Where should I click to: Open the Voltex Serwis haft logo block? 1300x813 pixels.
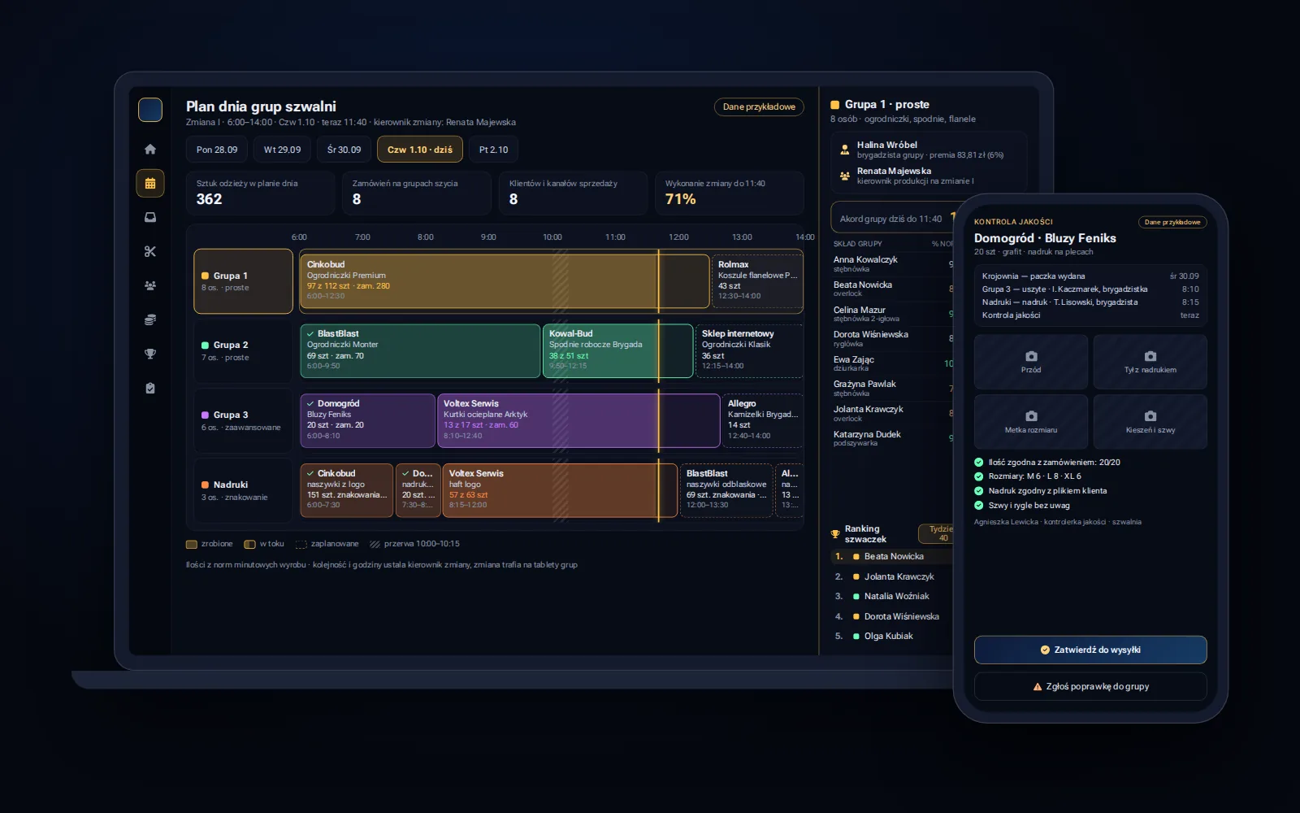click(x=560, y=490)
